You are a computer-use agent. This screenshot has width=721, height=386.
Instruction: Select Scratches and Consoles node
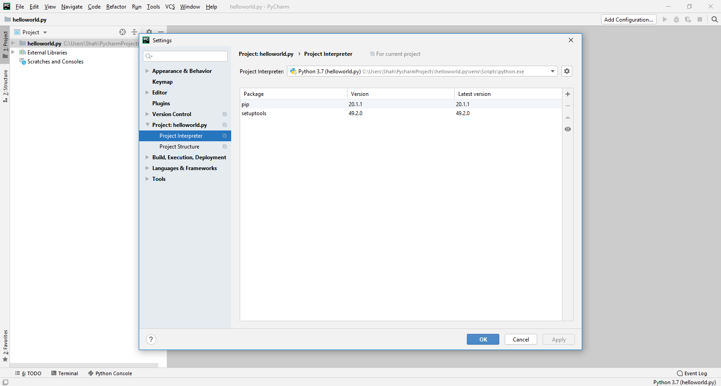(x=55, y=62)
